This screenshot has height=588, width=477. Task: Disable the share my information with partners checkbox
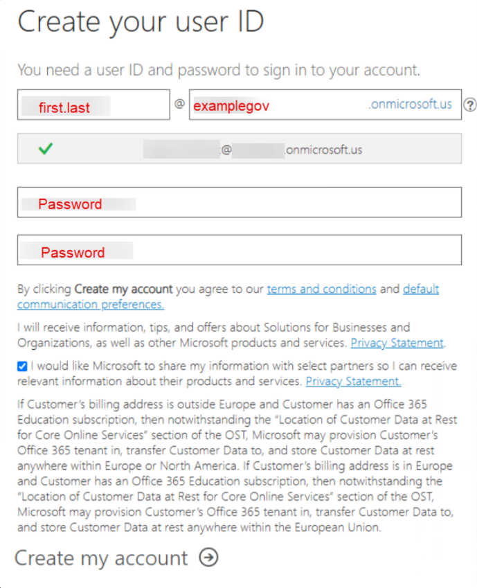click(x=21, y=366)
